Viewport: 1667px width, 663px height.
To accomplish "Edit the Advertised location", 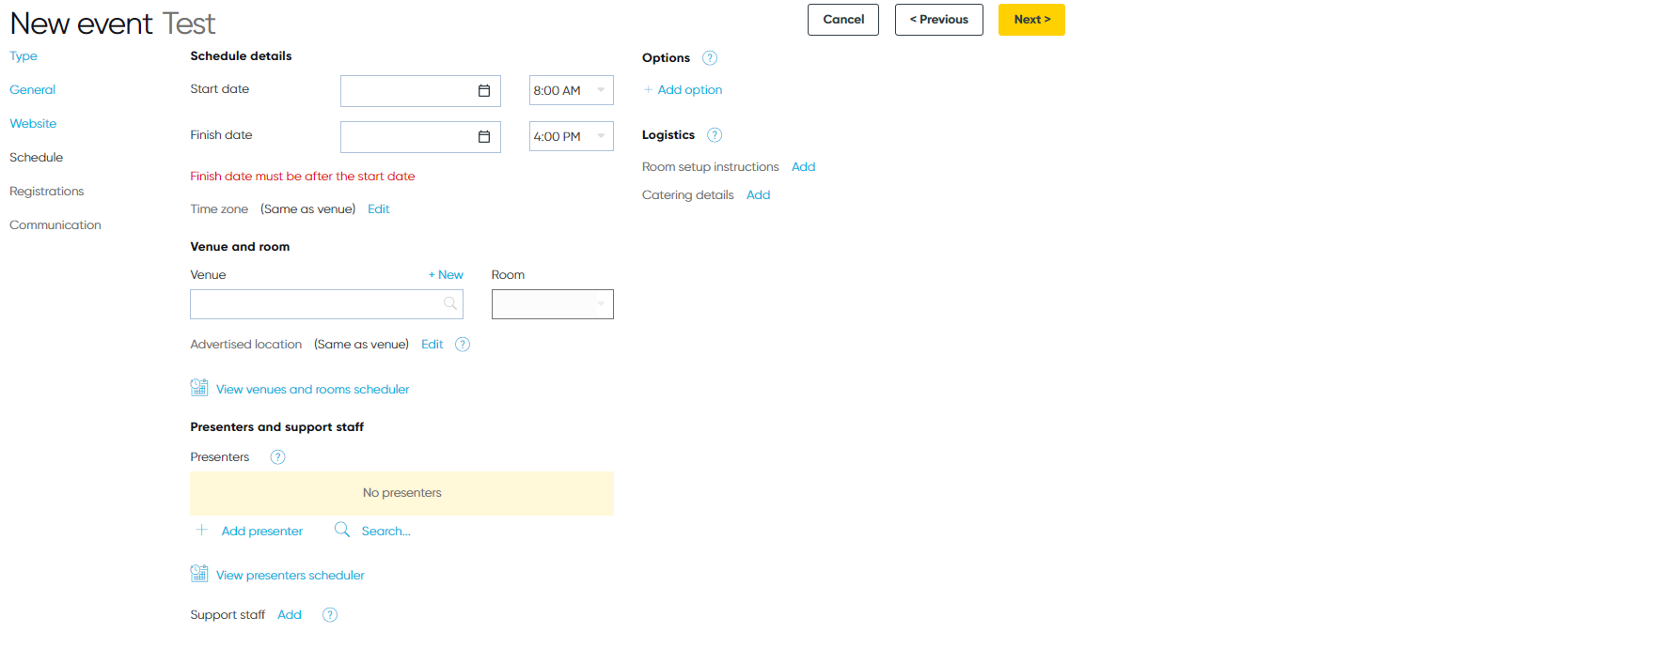I will click(432, 345).
